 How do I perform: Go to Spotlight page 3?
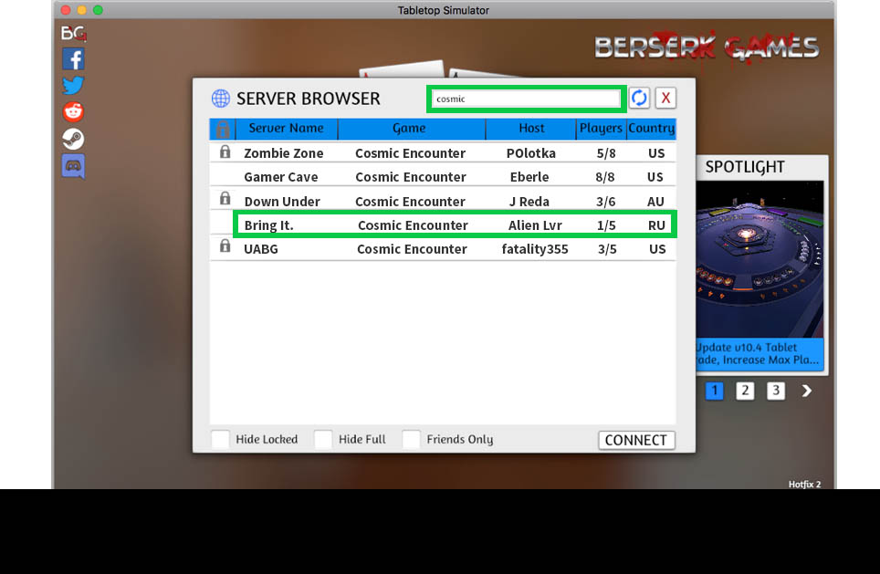[x=776, y=391]
